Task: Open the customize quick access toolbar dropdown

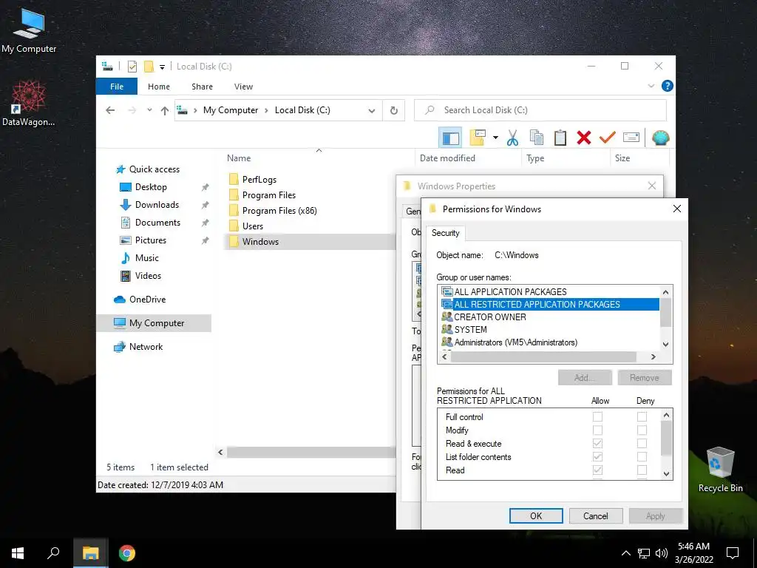Action: point(162,67)
